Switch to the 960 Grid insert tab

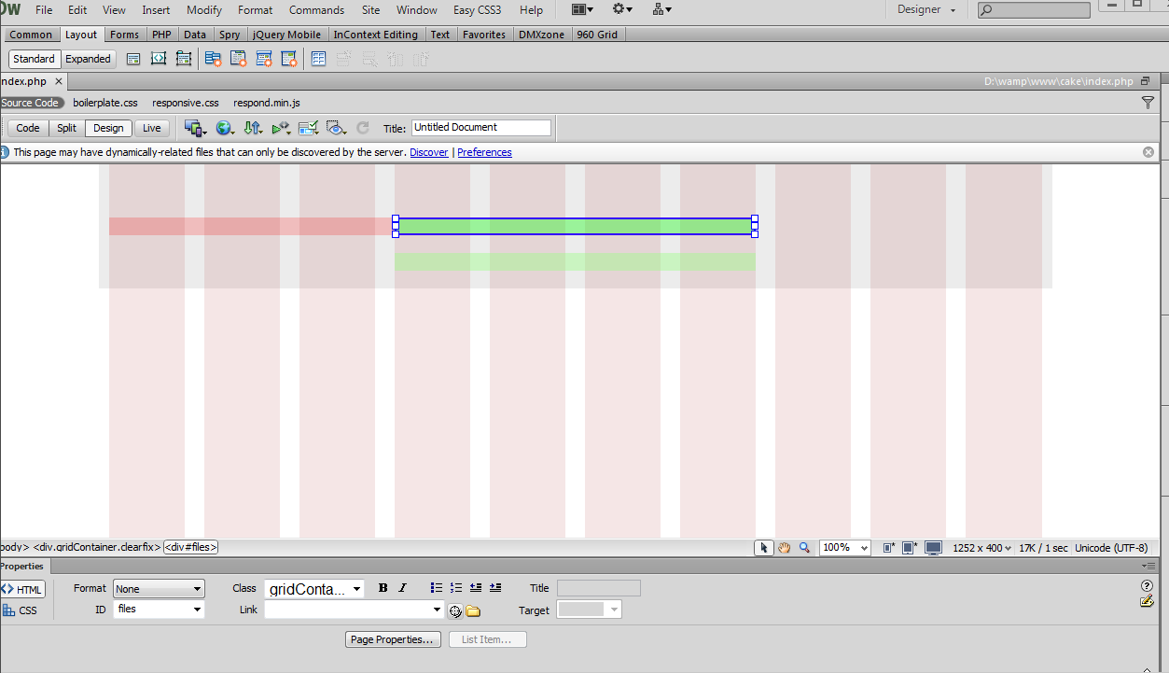pyautogui.click(x=598, y=35)
